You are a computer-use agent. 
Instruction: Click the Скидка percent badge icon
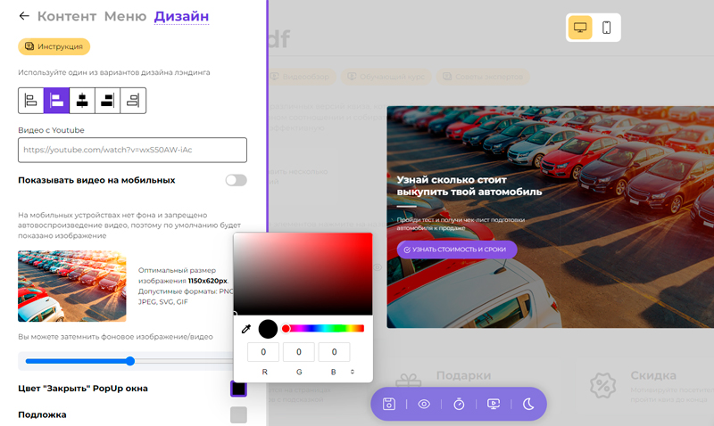[x=603, y=386]
